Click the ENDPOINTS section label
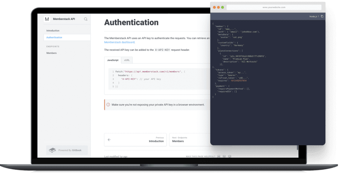 [53, 47]
